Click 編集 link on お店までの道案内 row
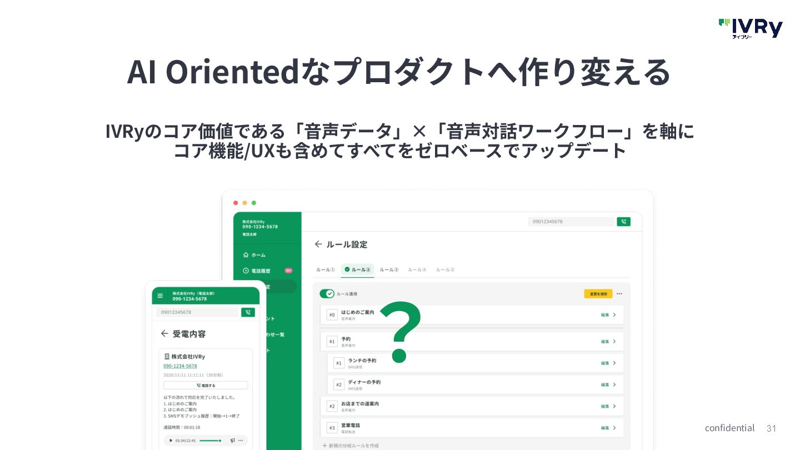Viewport: 800px width, 450px height. [x=604, y=406]
